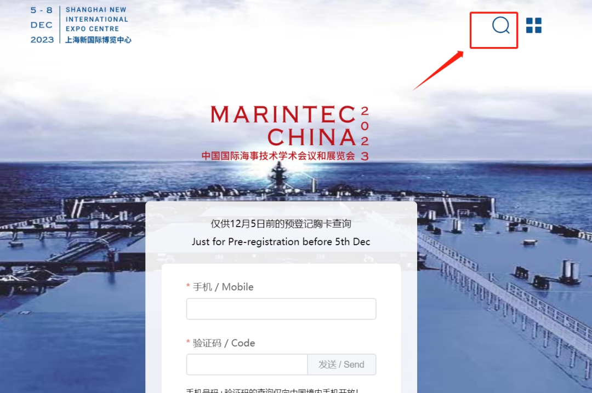The height and width of the screenshot is (393, 592).
Task: Click the ship's mast in the background photo
Action: click(278, 175)
